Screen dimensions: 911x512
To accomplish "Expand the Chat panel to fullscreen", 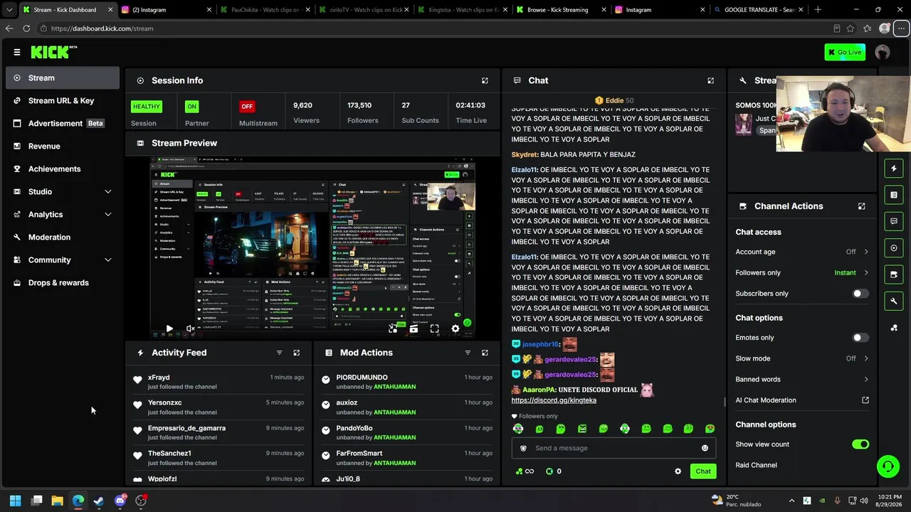I will pos(710,81).
